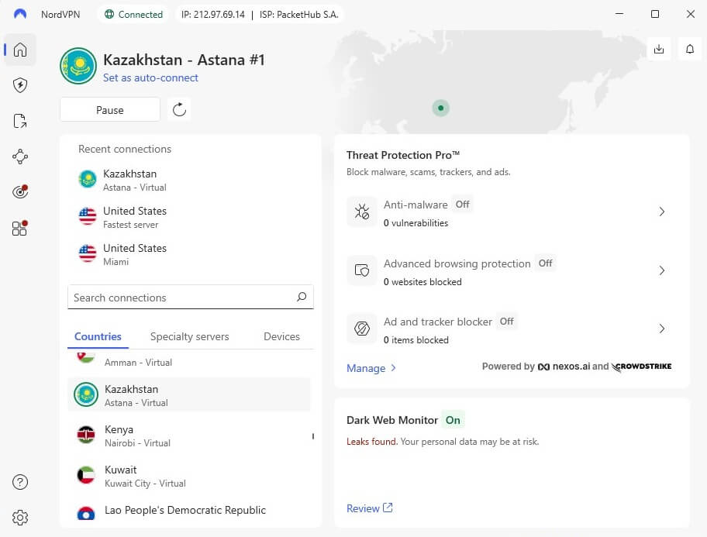Click the NordVPN logo in title bar

tap(20, 14)
